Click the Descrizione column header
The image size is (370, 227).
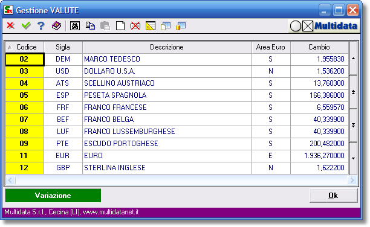(x=167, y=47)
